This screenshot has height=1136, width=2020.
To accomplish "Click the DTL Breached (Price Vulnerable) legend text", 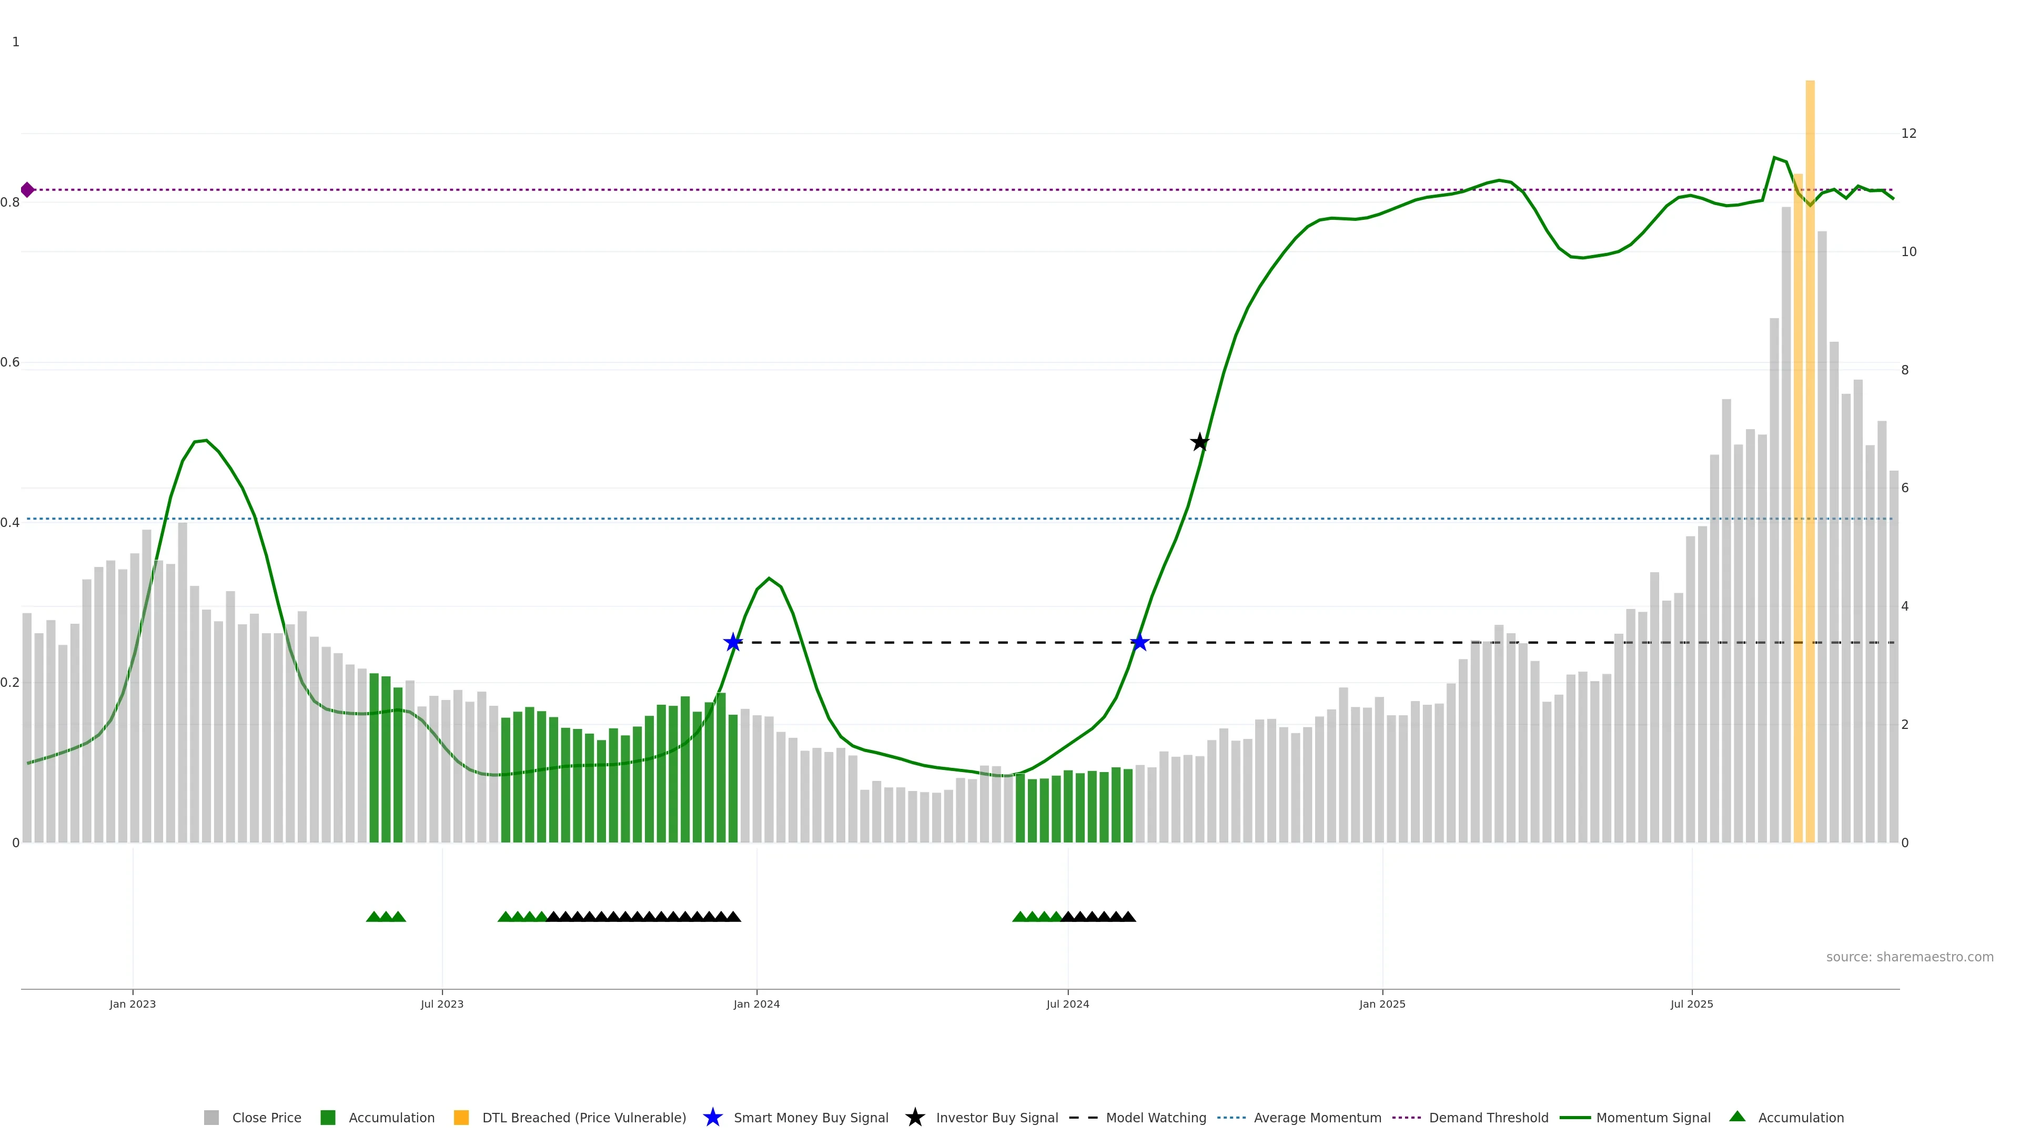I will pos(583,1117).
